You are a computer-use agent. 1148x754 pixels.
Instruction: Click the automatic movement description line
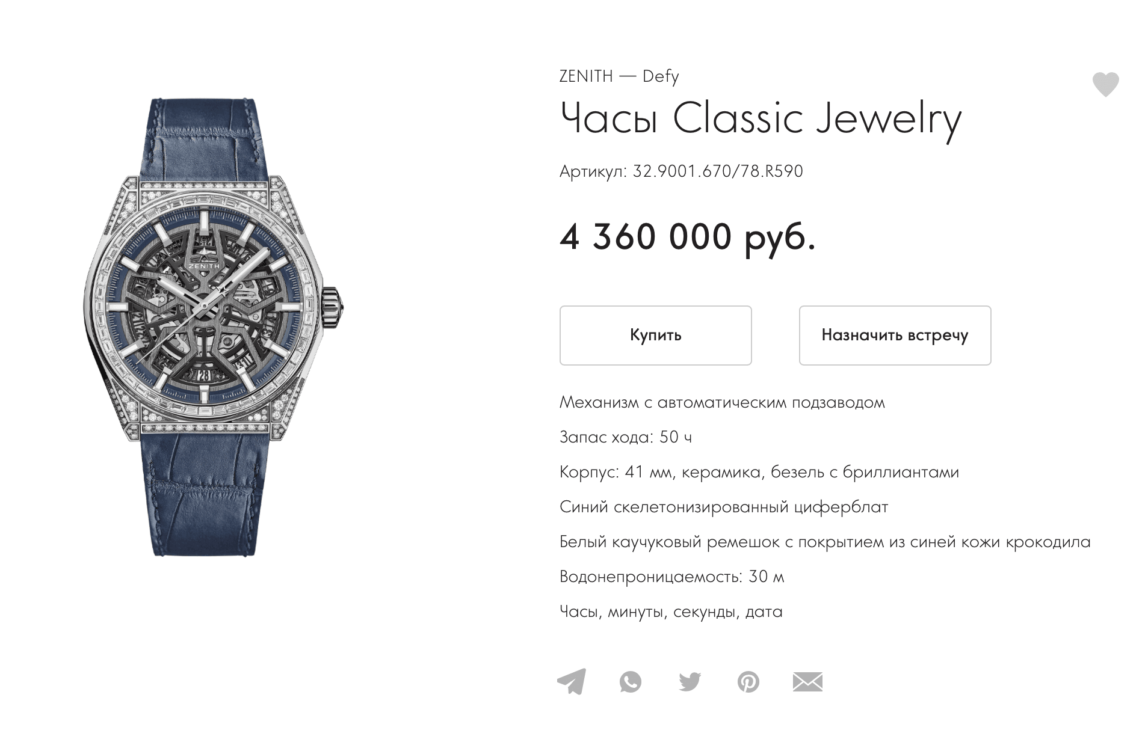pos(721,402)
